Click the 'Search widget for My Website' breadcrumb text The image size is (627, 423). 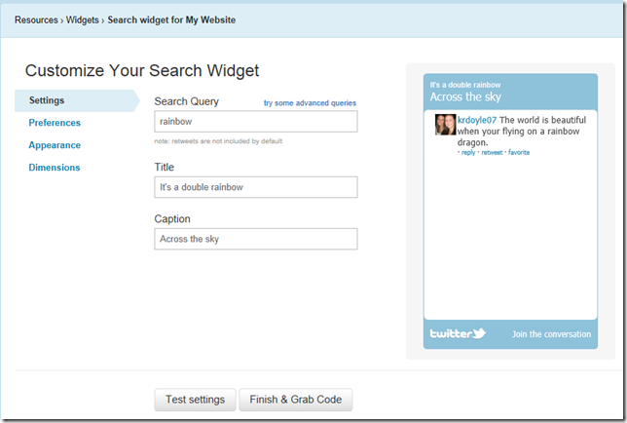coord(171,20)
